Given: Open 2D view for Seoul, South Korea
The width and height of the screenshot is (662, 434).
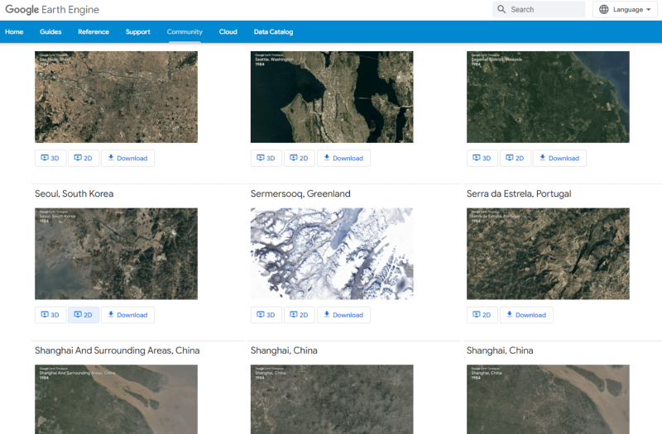Looking at the screenshot, I should coord(84,315).
